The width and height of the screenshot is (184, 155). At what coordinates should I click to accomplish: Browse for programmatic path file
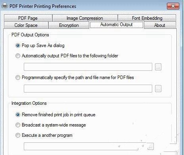click(x=158, y=89)
